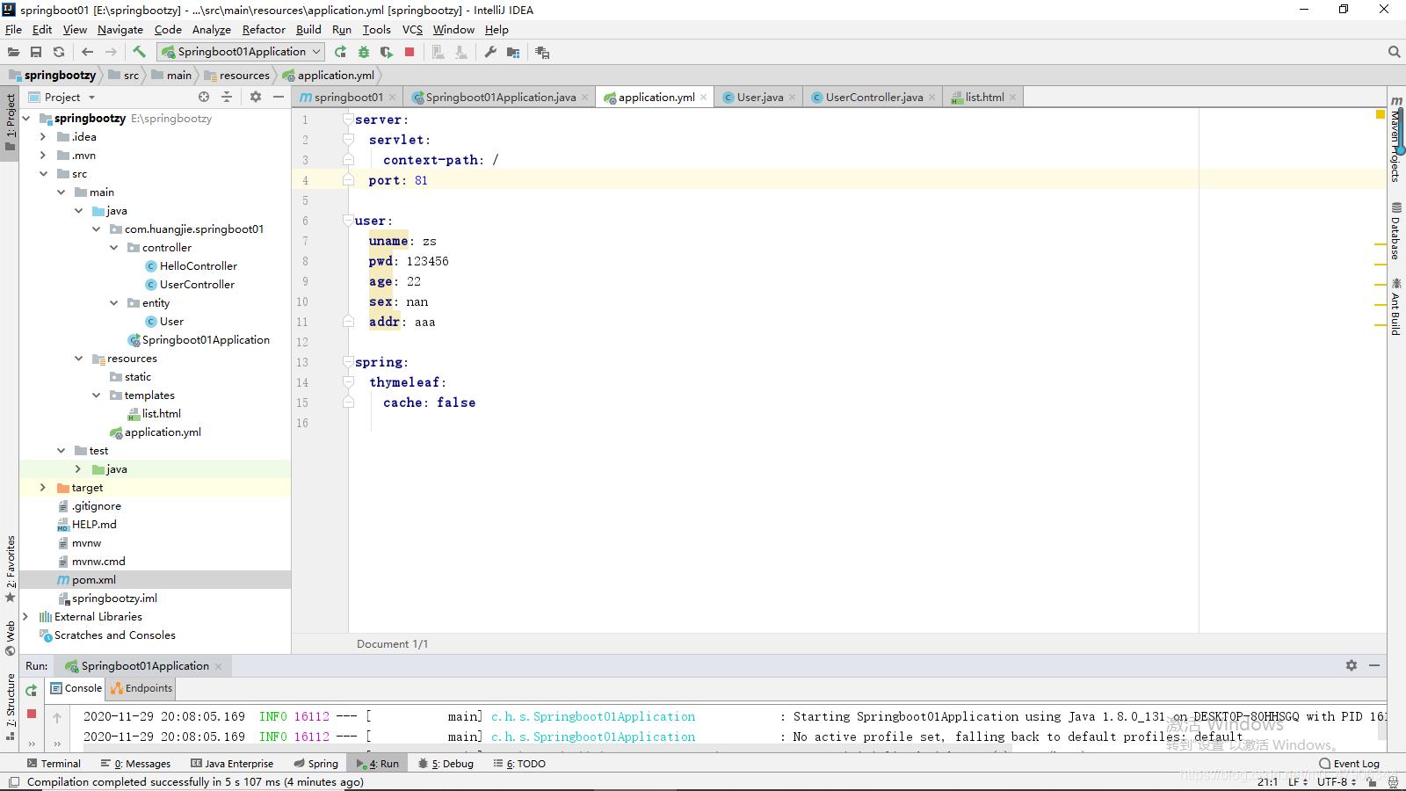This screenshot has width=1406, height=791.
Task: Open the Navigate menu
Action: coord(120,29)
